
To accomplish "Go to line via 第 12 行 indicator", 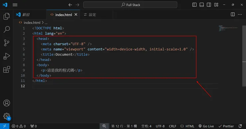I will tap(124, 126).
